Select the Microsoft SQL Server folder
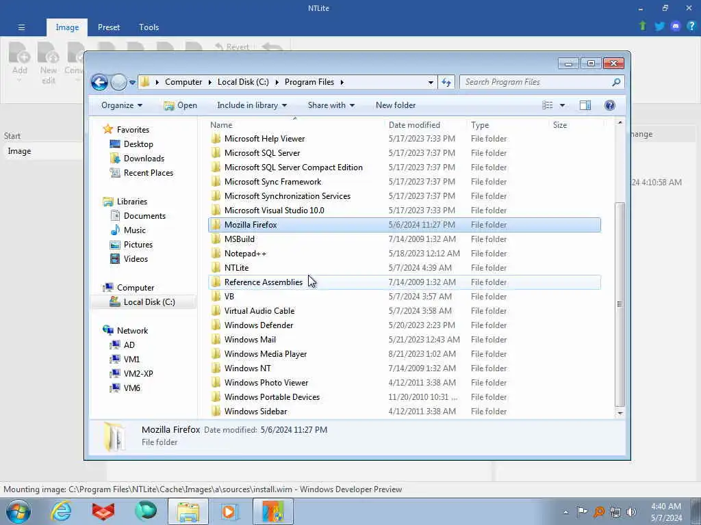Screen dimensions: 701x525 point(262,153)
